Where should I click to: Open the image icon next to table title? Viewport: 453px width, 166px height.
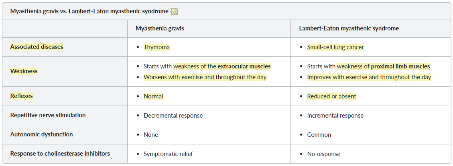(174, 11)
